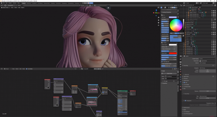Click the Camera object data icon in outliner

[192, 28]
